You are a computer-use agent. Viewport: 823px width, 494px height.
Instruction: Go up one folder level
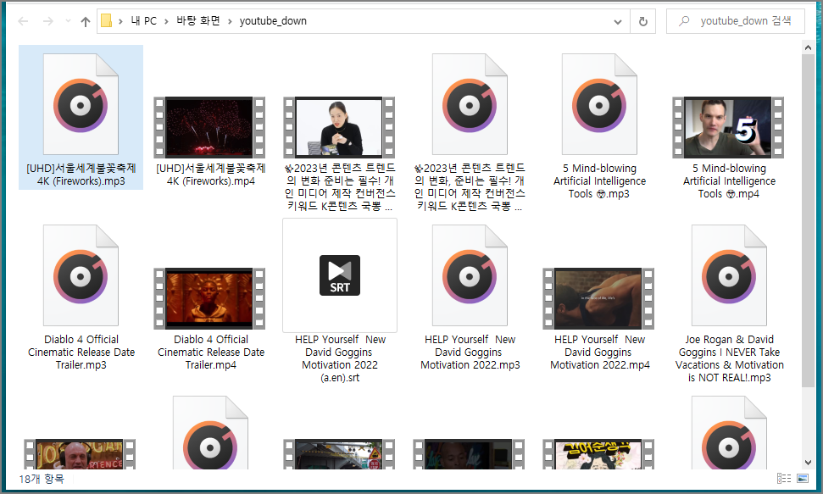[86, 21]
